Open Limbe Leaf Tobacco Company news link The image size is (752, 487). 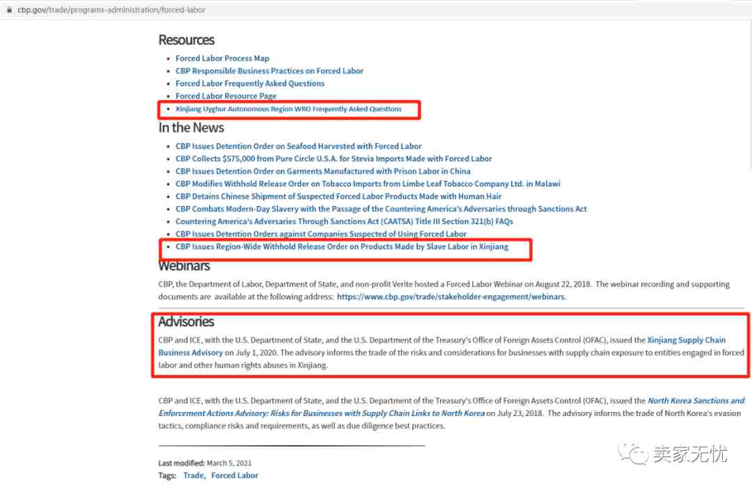pyautogui.click(x=368, y=184)
